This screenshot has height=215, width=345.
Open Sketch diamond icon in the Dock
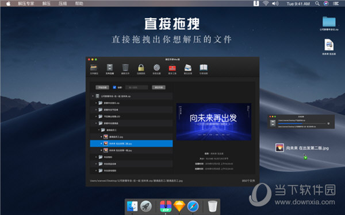point(179,206)
